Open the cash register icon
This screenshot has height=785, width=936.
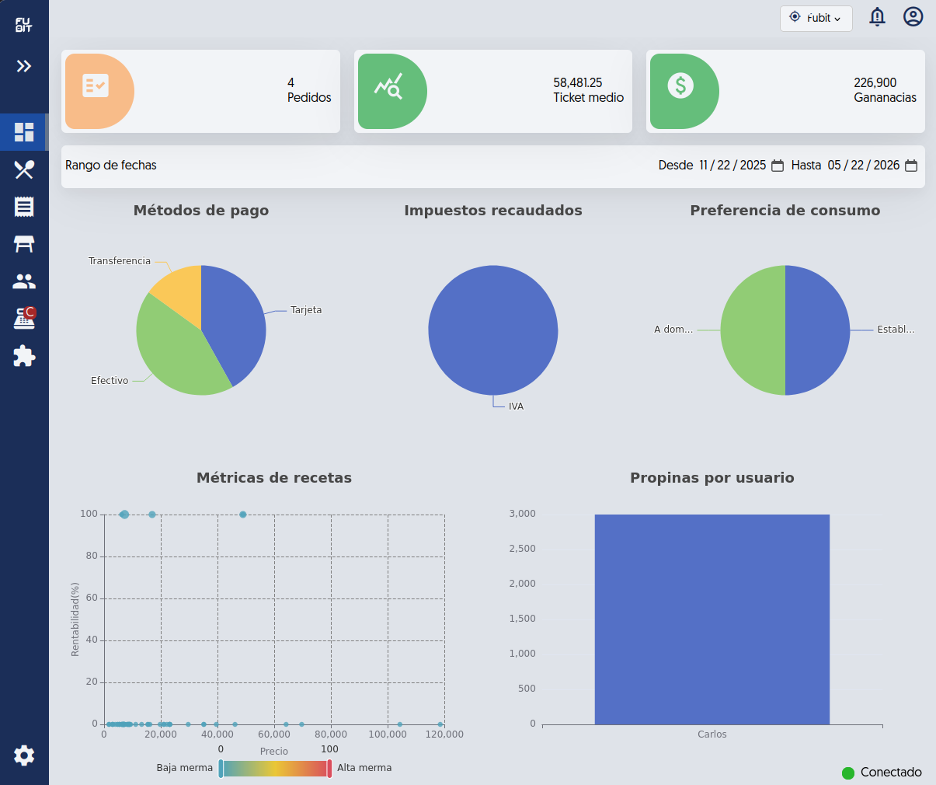tap(24, 319)
